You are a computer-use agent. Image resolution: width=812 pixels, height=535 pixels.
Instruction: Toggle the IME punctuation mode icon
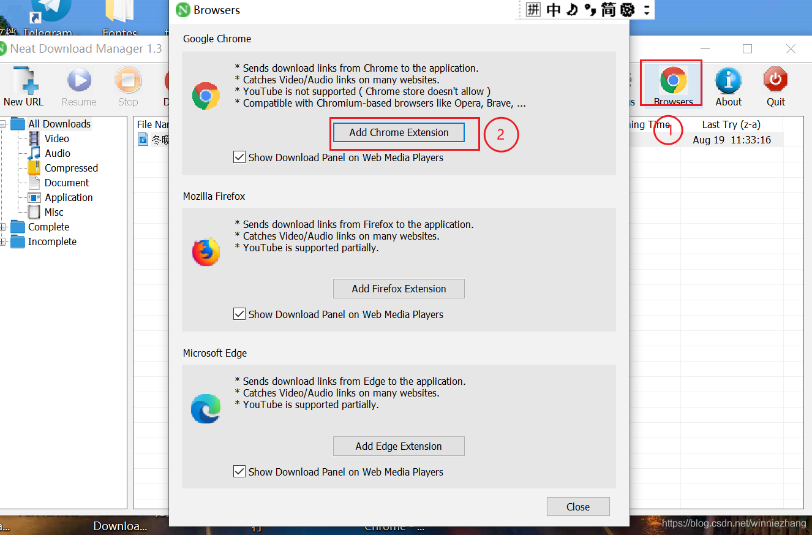tap(590, 10)
